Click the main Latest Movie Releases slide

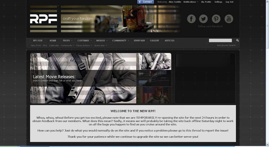coord(83,78)
